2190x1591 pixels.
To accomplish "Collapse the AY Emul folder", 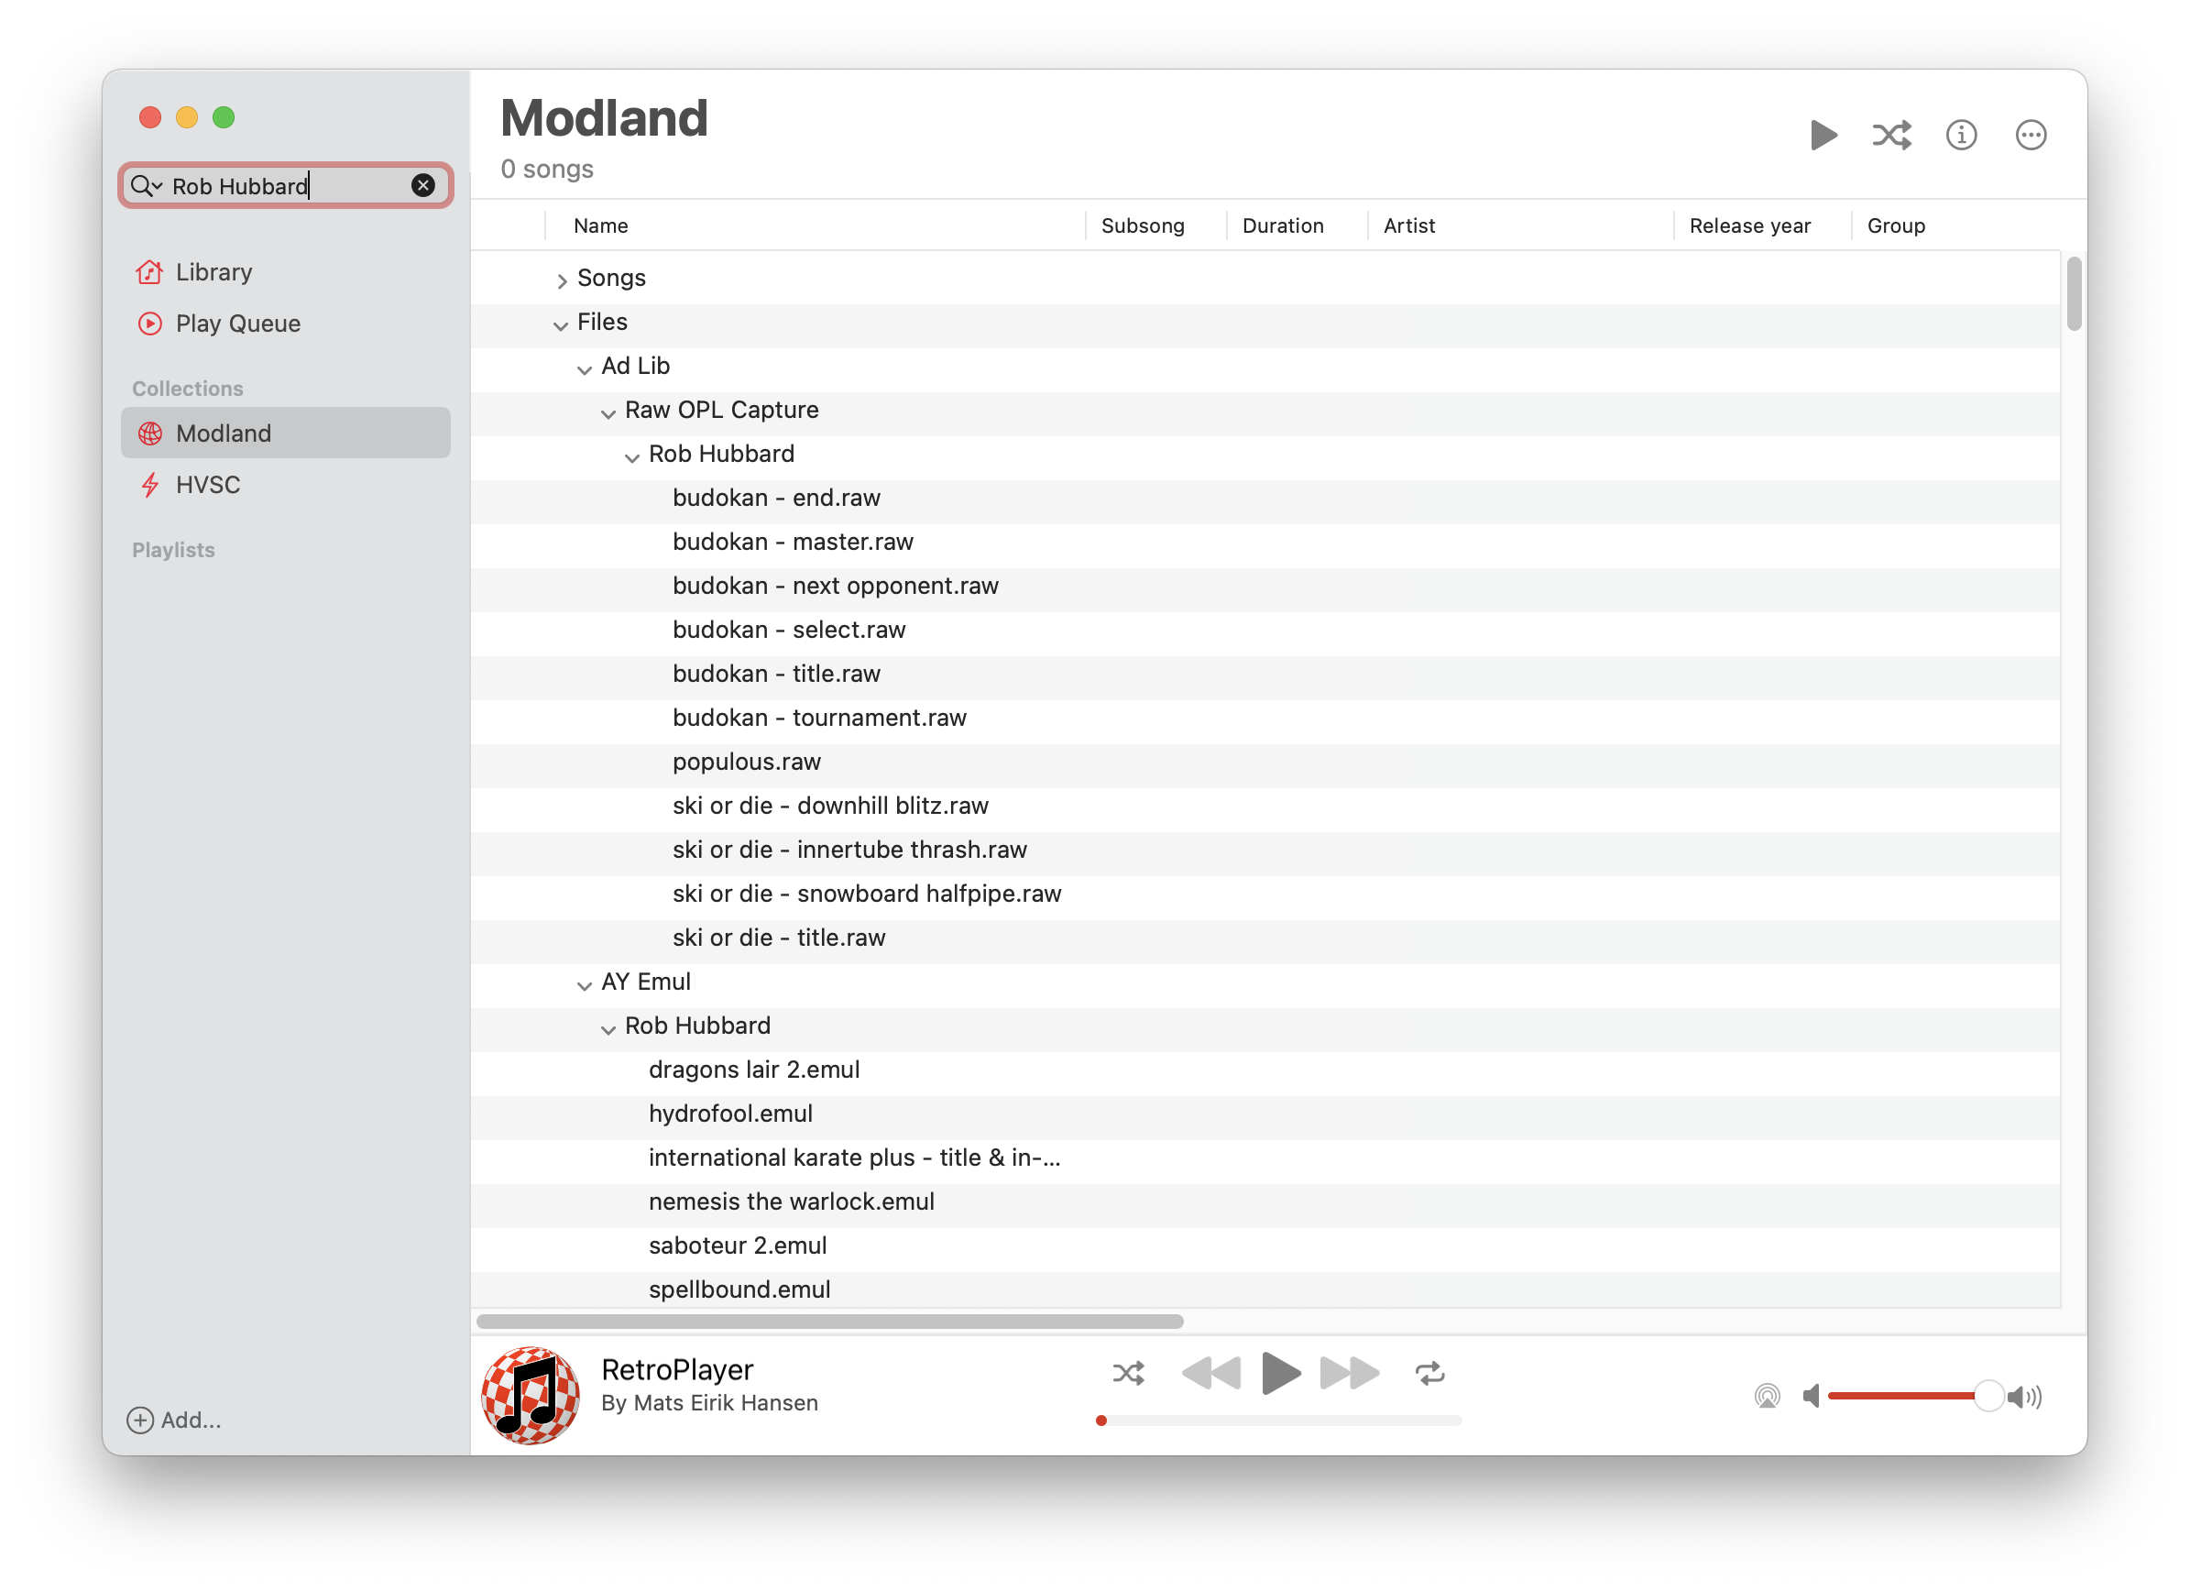I will pos(585,984).
